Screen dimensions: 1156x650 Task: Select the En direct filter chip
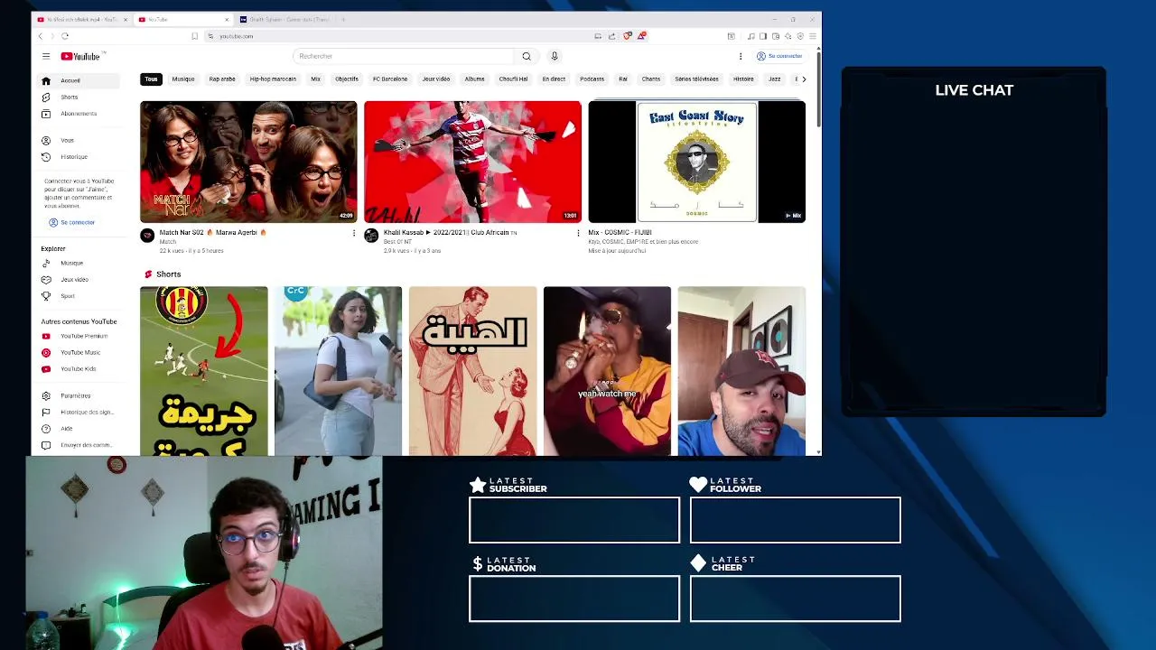point(554,79)
